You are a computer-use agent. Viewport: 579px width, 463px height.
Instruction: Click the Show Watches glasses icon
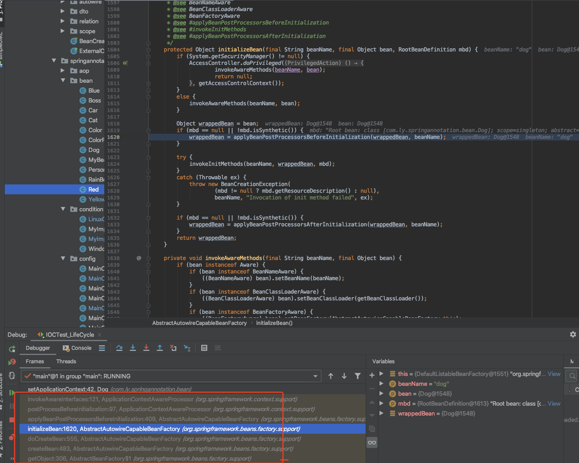pos(372,442)
